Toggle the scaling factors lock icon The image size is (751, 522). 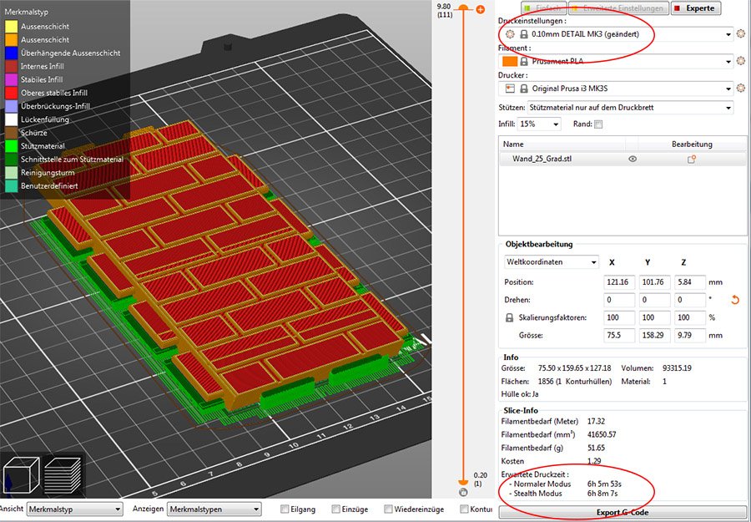pyautogui.click(x=509, y=318)
